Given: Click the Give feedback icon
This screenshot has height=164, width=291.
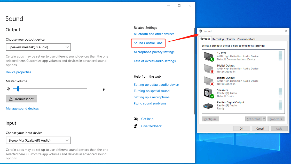Looking at the screenshot, I should [x=136, y=126].
